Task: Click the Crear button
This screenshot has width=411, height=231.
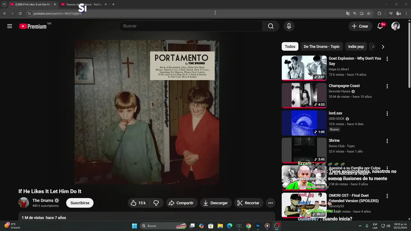Action: (360, 26)
